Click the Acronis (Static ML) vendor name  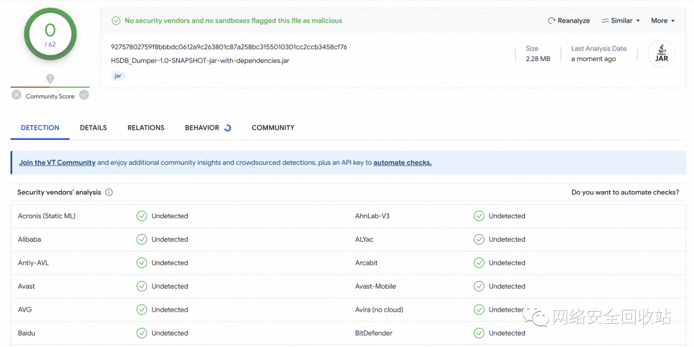pos(46,216)
